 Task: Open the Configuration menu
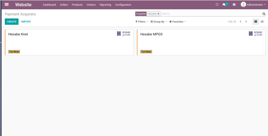point(123,5)
